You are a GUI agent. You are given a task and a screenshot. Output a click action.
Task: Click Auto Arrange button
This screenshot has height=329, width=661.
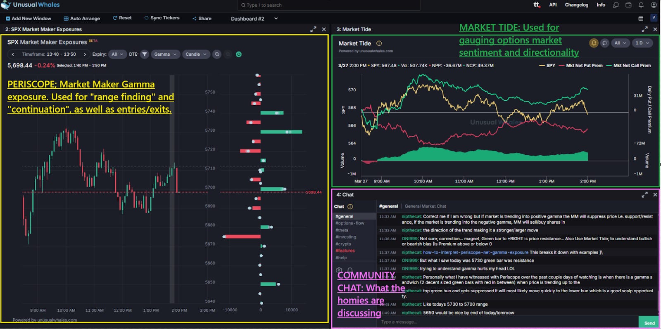[82, 19]
